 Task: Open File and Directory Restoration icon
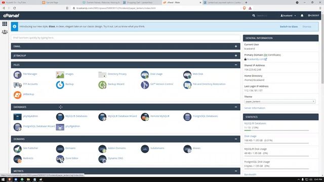coord(187,85)
